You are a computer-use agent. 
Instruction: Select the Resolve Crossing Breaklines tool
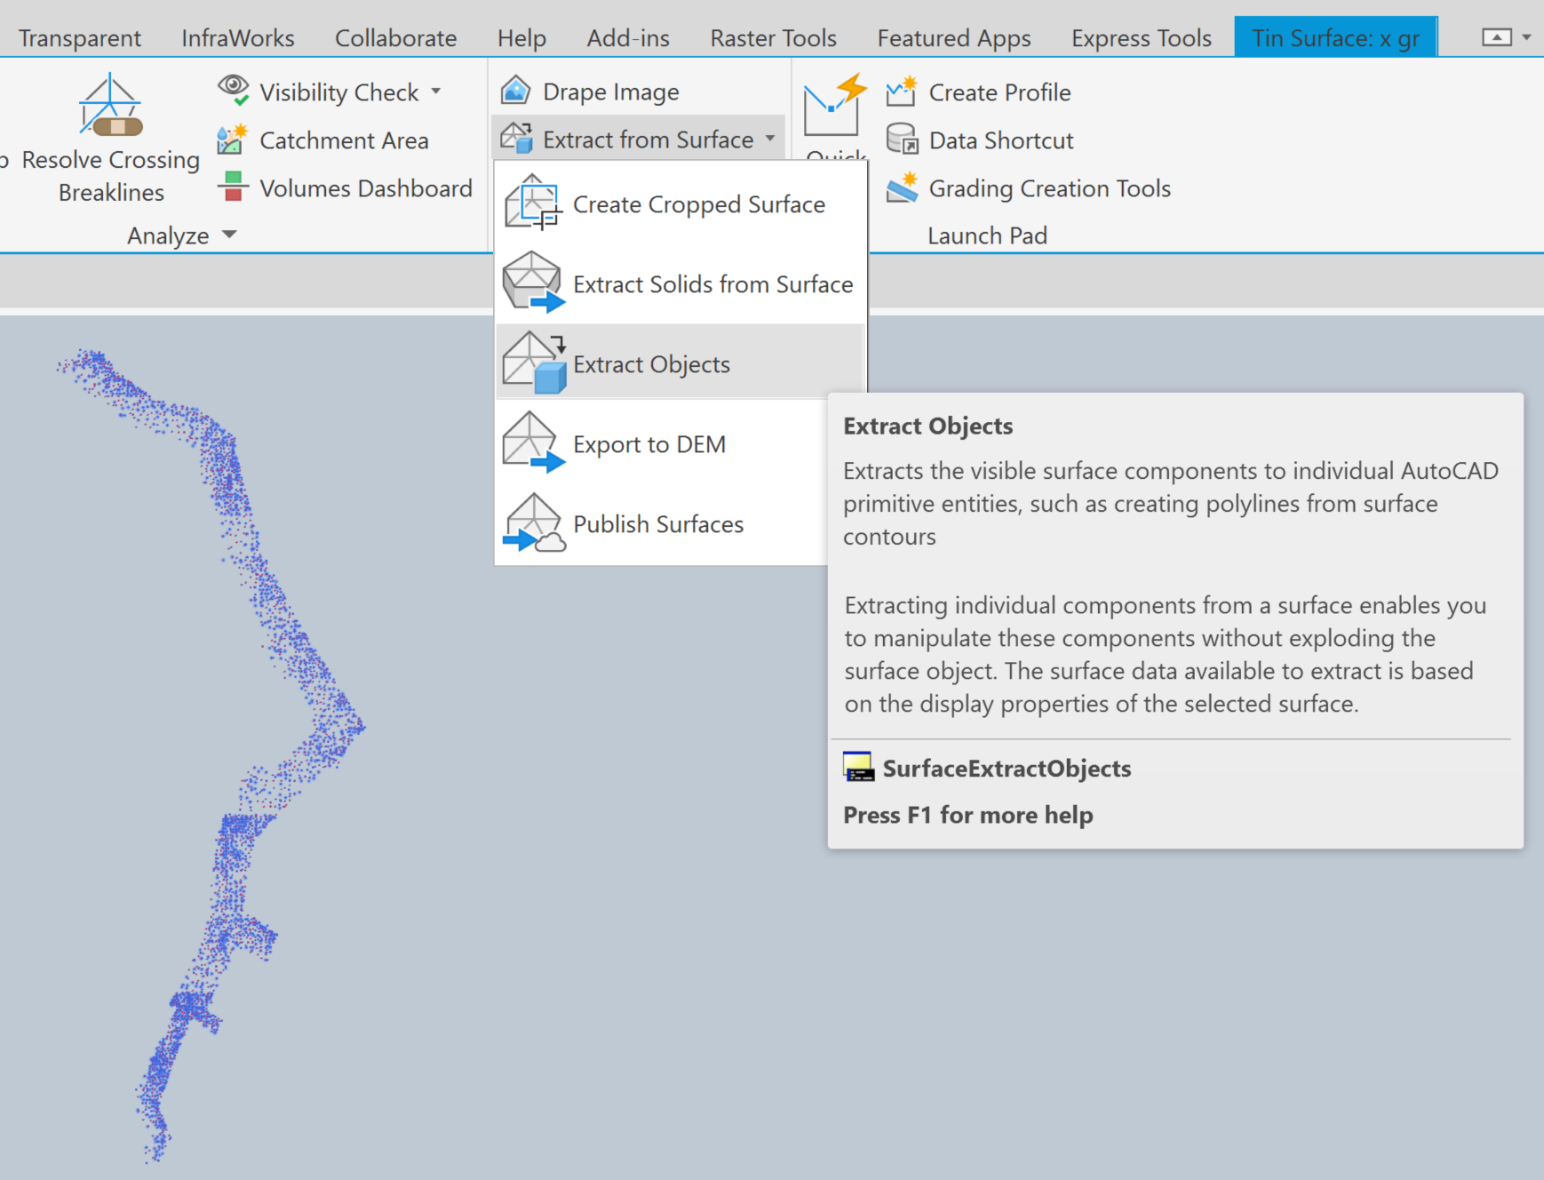[110, 142]
